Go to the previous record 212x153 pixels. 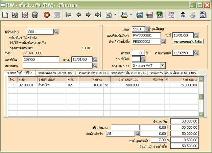coord(78,15)
